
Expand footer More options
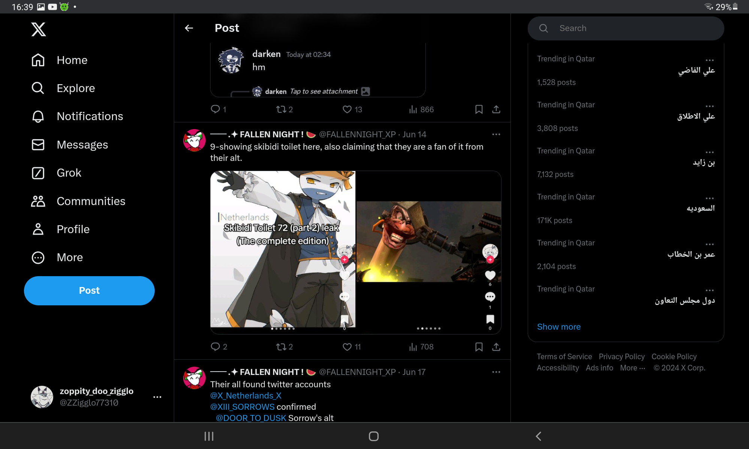click(x=633, y=368)
